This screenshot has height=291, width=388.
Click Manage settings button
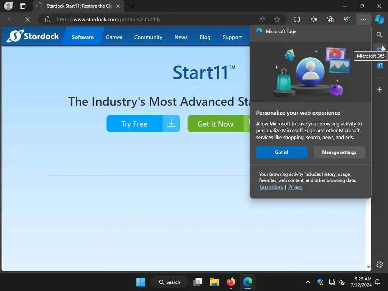[339, 152]
